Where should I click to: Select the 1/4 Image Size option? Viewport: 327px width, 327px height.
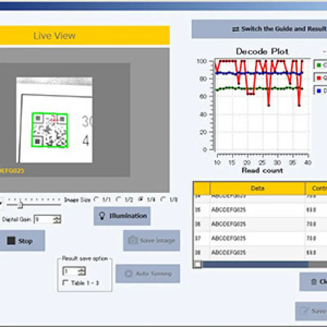click(141, 199)
